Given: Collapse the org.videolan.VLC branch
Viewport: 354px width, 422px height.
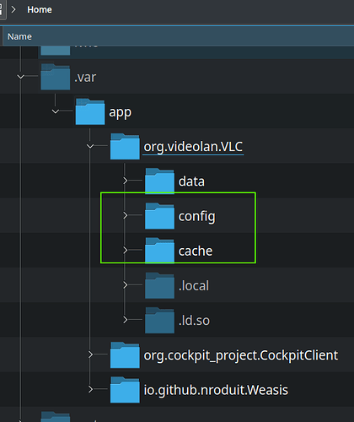Looking at the screenshot, I should tap(90, 146).
